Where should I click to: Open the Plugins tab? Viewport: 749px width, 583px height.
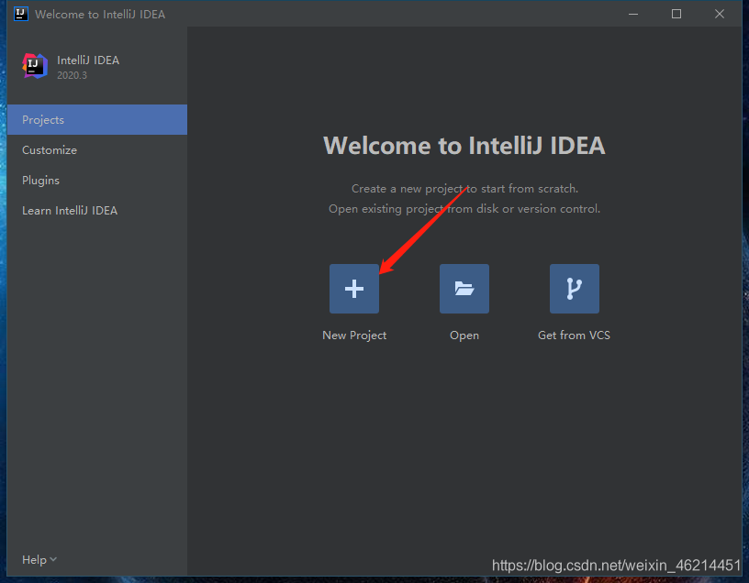[97, 181]
